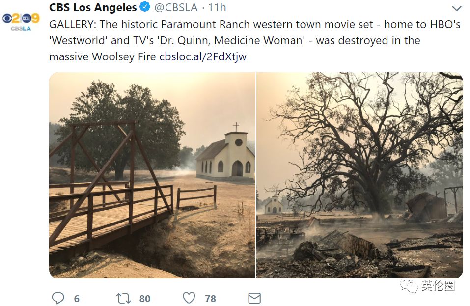Open the tweet options chevron menu
The height and width of the screenshot is (306, 470).
[457, 8]
